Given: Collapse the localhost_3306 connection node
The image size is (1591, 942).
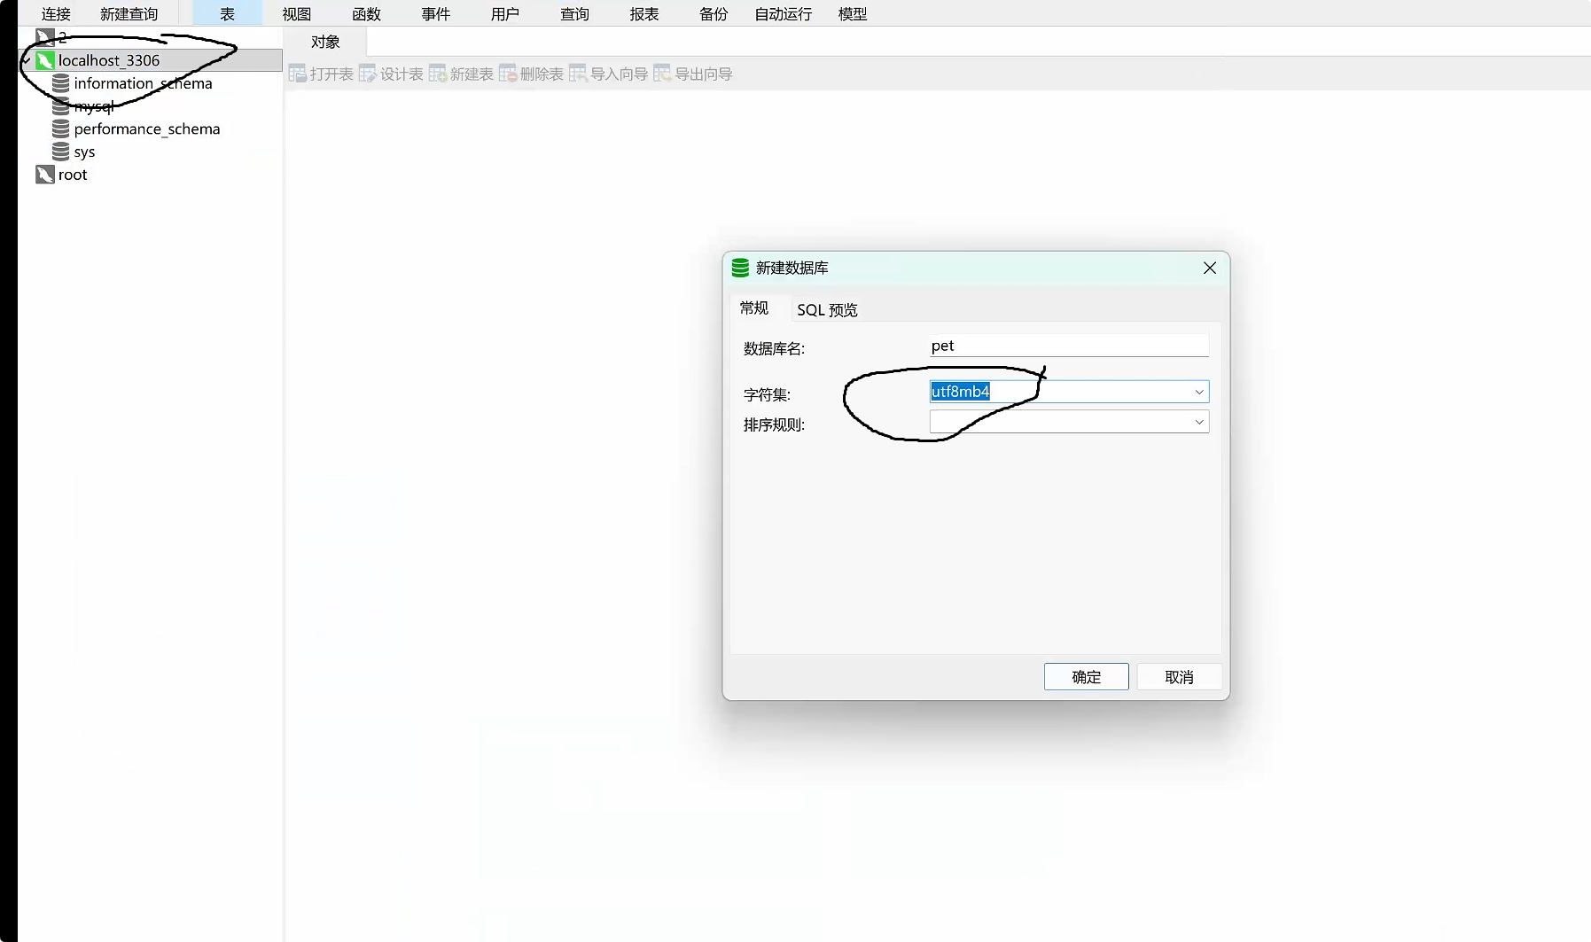Looking at the screenshot, I should click(x=27, y=60).
